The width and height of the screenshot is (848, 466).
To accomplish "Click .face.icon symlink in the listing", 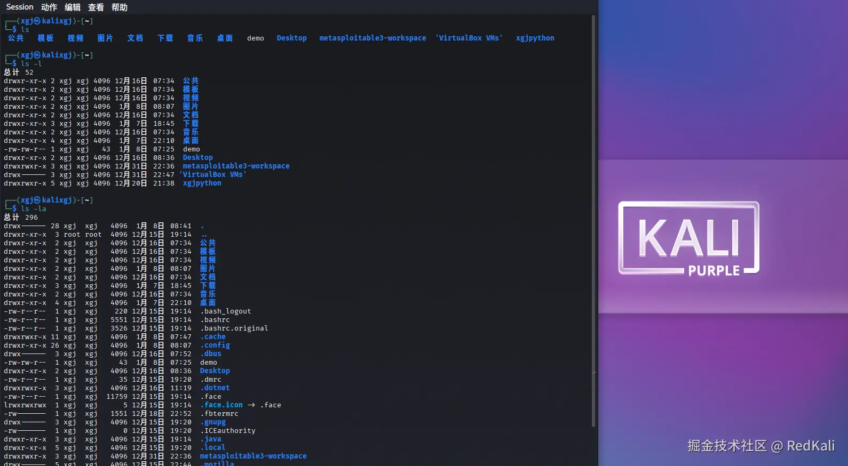I will point(221,405).
